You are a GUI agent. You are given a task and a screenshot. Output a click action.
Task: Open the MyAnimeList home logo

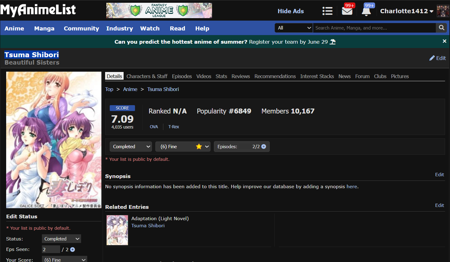[38, 10]
